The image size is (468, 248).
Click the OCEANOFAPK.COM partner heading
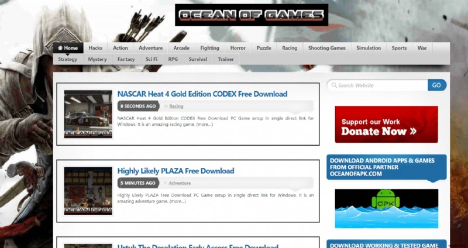coord(386,167)
